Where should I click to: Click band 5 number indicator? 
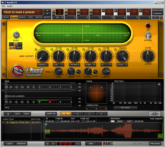pos(100,50)
